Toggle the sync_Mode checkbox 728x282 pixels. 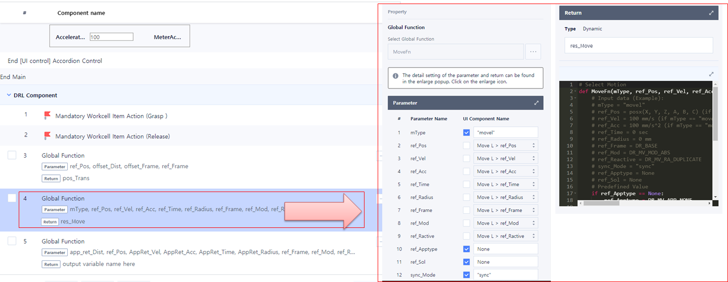point(466,275)
